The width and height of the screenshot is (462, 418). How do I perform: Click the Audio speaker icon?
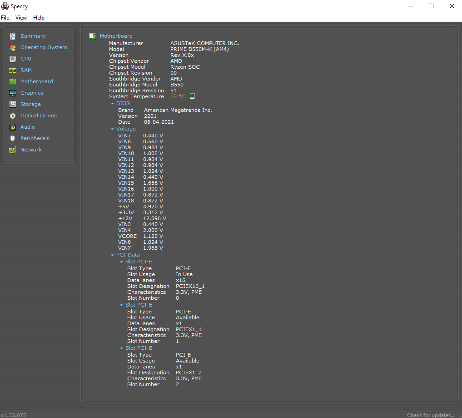(13, 127)
